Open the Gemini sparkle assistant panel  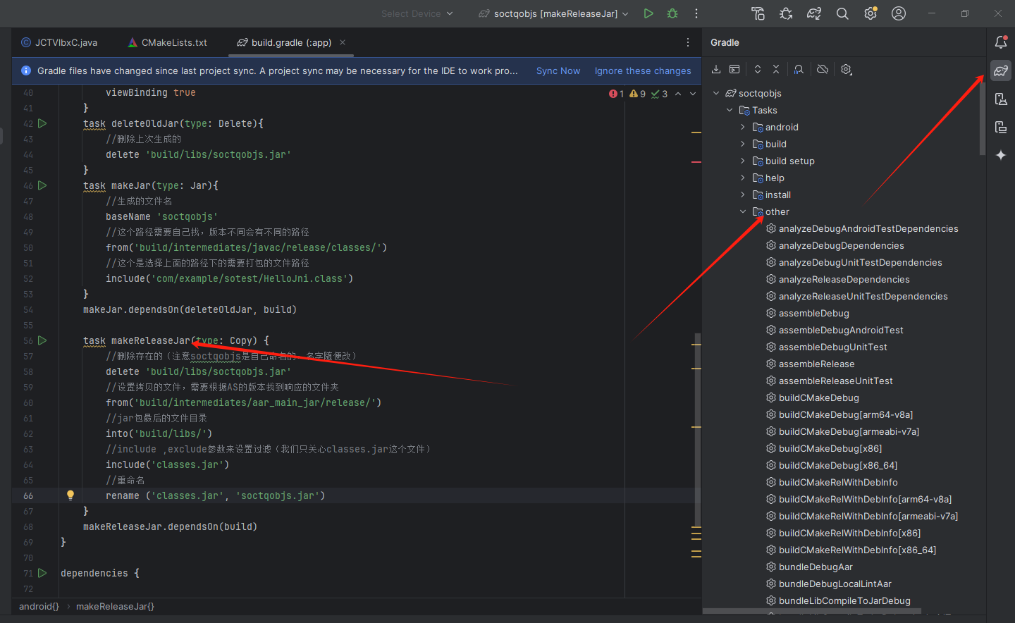tap(1001, 155)
